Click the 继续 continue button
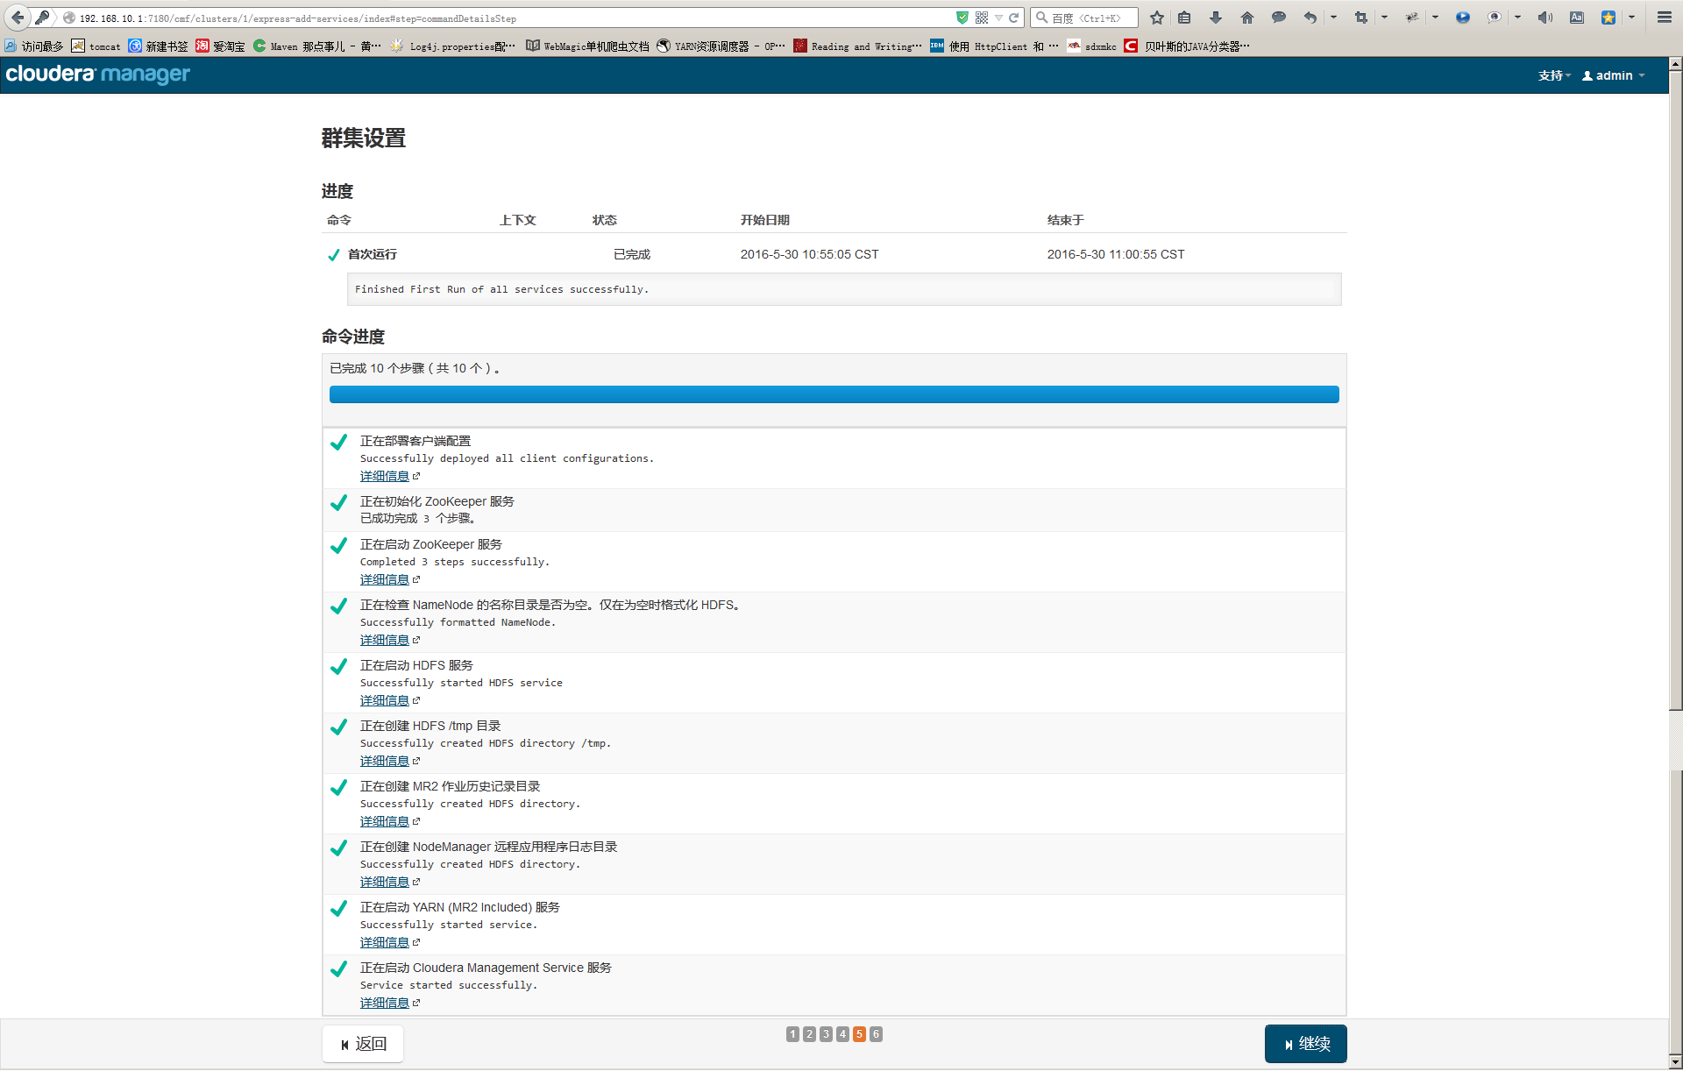The width and height of the screenshot is (1683, 1071). 1305,1044
